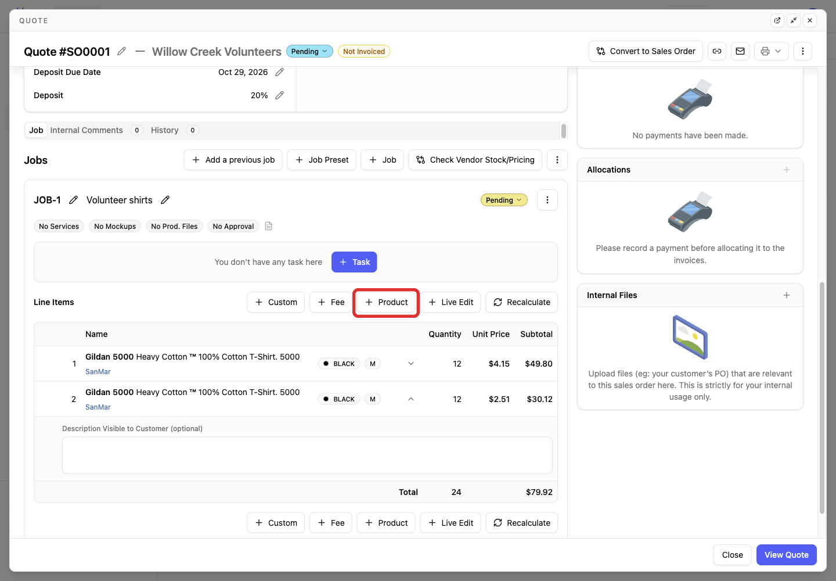
Task: Add a Fee in the lower line item buttons
Action: click(331, 523)
